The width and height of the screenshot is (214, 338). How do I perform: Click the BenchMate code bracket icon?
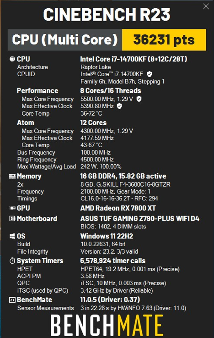(x=12, y=300)
